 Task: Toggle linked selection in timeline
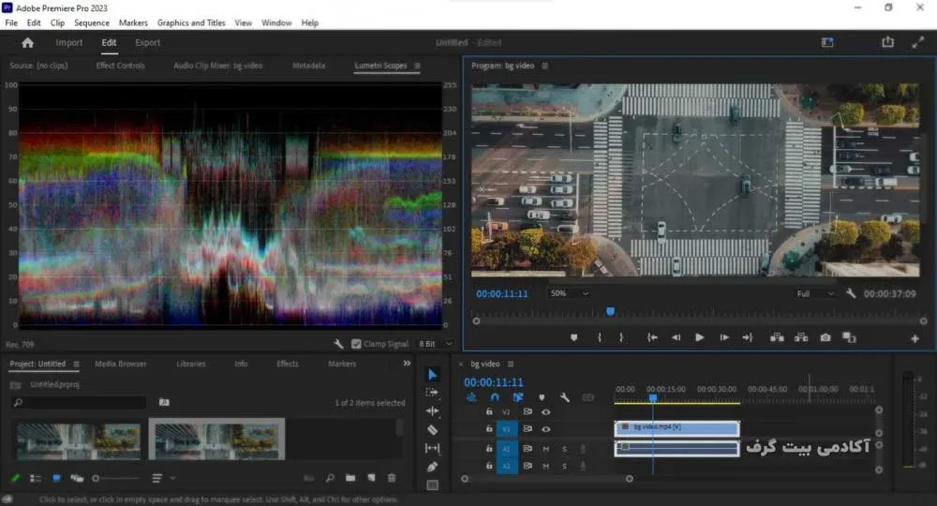[x=517, y=397]
